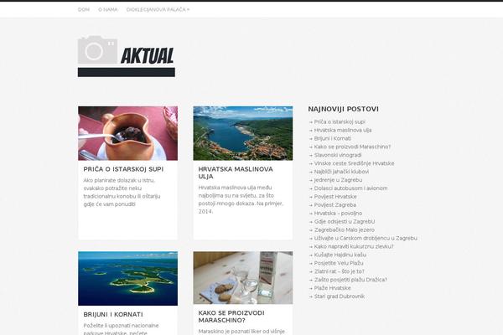Select sidebar link Kako se proizvodi Maraschino?
The height and width of the screenshot is (335, 503).
click(x=352, y=147)
